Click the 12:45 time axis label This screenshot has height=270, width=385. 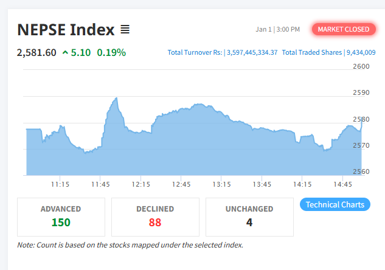click(181, 184)
